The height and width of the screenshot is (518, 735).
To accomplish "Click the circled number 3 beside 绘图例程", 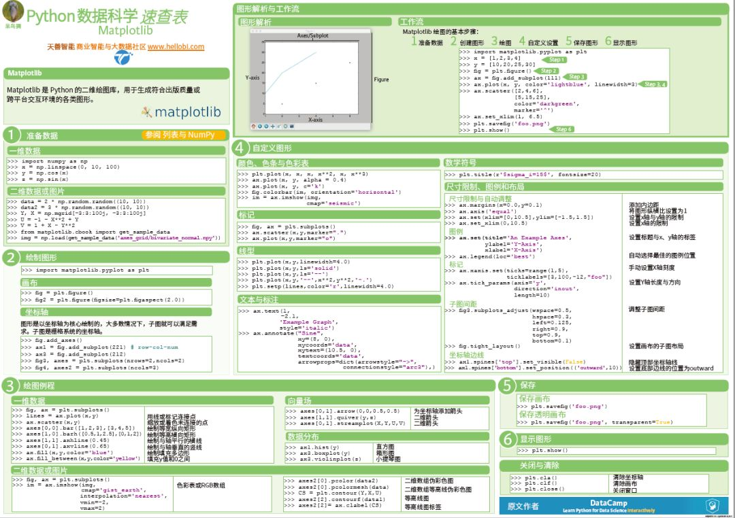I will point(10,385).
